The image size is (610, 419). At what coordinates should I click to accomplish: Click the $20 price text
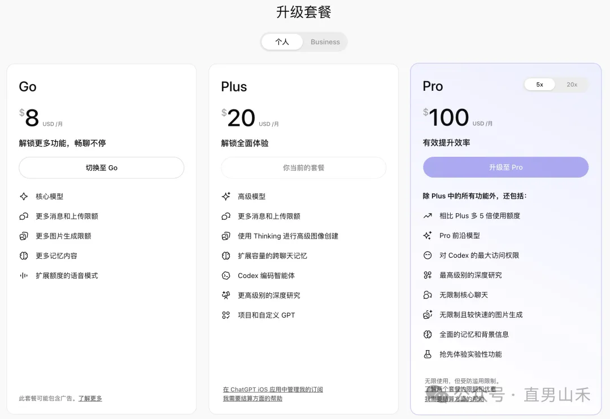[238, 118]
